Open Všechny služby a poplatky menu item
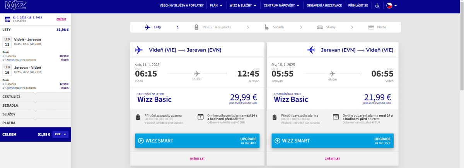Viewport: 464px width, 168px height. click(181, 5)
